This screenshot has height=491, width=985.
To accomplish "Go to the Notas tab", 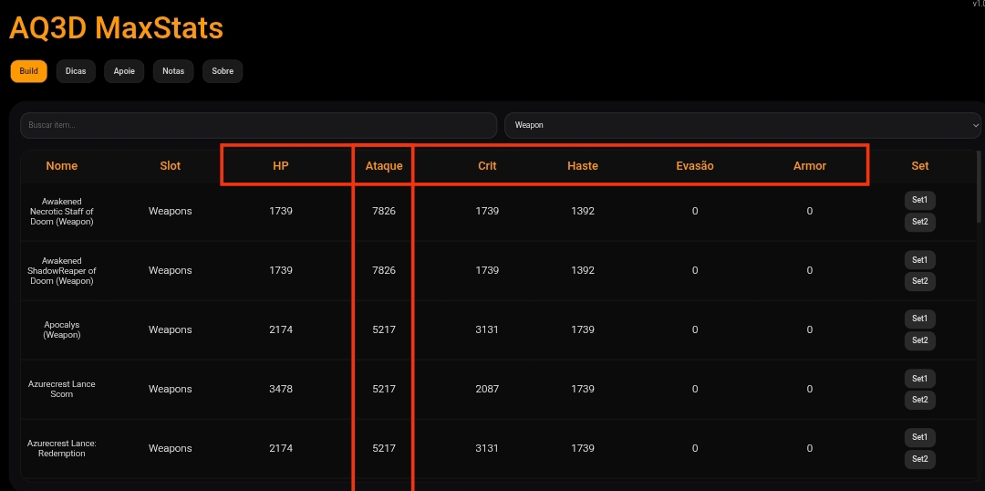I will [172, 71].
